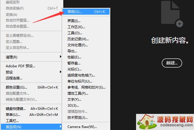Open 历史记录(H)... preferences
The width and height of the screenshot is (194, 130).
coord(78,39)
